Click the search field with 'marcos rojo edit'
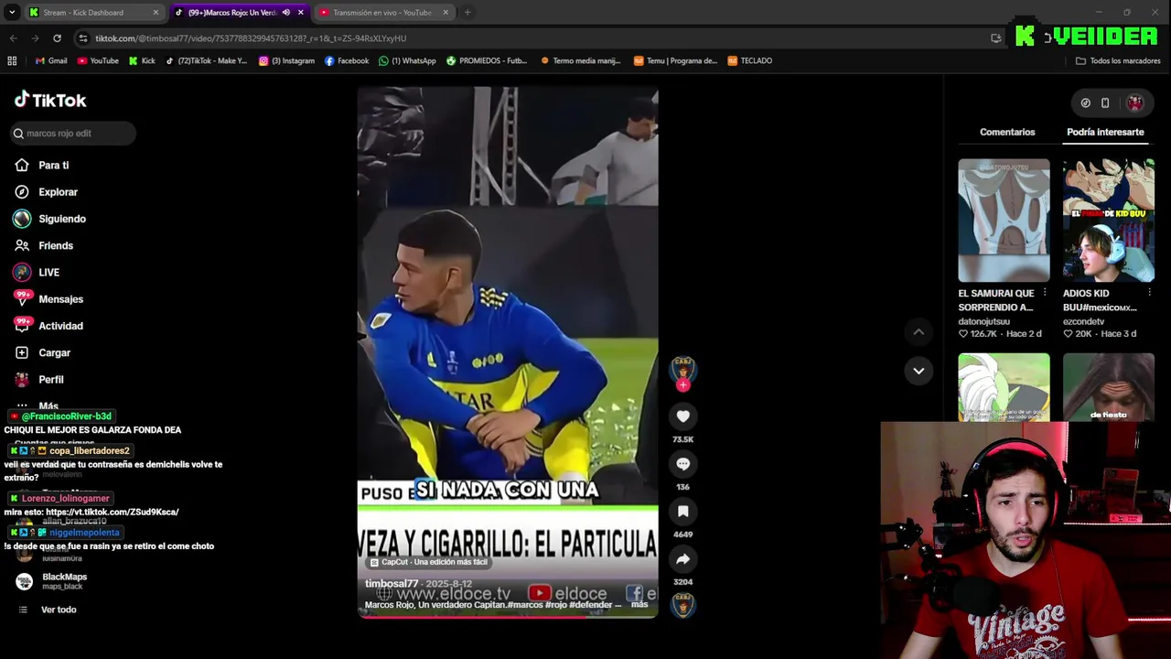The height and width of the screenshot is (659, 1171). click(73, 134)
